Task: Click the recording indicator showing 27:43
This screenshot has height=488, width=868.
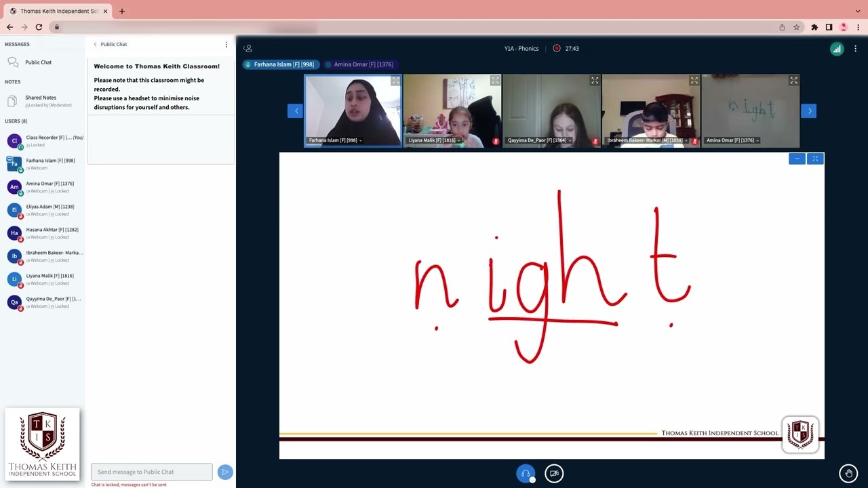Action: pyautogui.click(x=566, y=49)
